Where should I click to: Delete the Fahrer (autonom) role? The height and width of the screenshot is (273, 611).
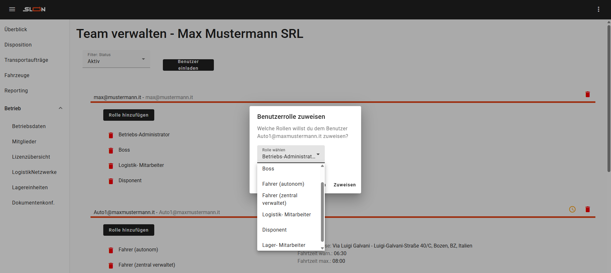(x=111, y=250)
